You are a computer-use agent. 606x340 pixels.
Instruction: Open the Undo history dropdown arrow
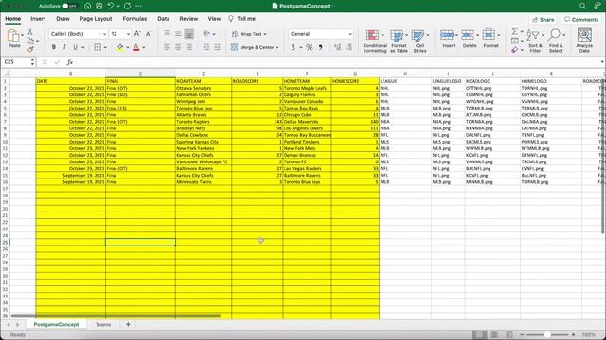point(117,7)
